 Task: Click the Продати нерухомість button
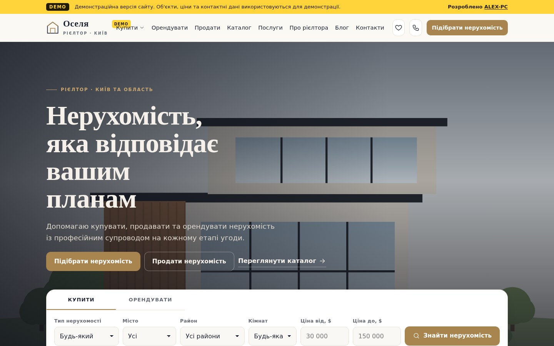pos(189,261)
